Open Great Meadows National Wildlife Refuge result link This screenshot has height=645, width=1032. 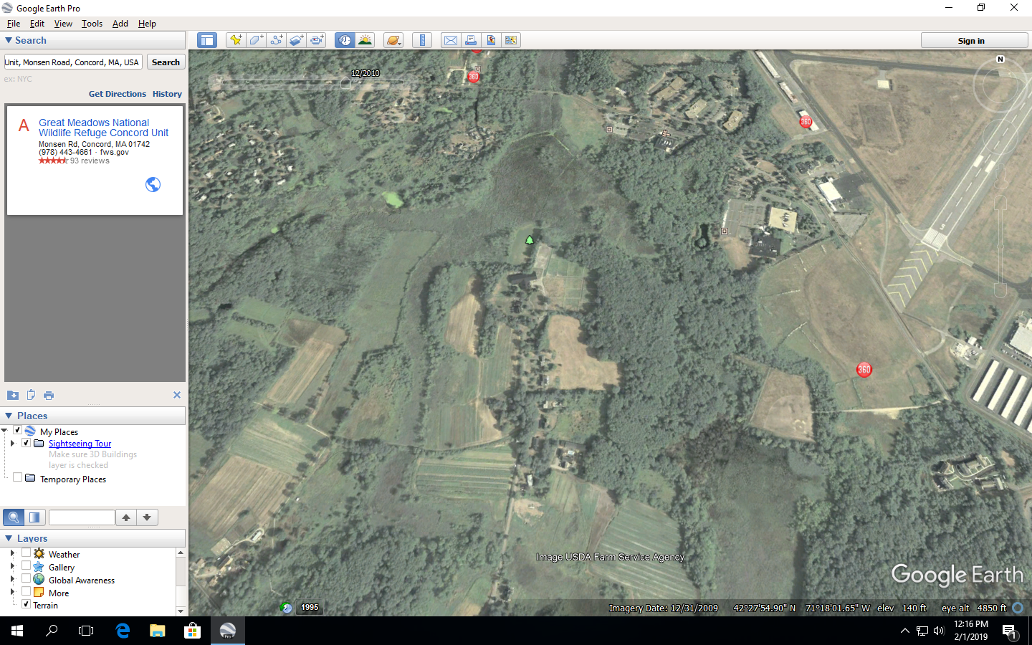click(x=103, y=128)
